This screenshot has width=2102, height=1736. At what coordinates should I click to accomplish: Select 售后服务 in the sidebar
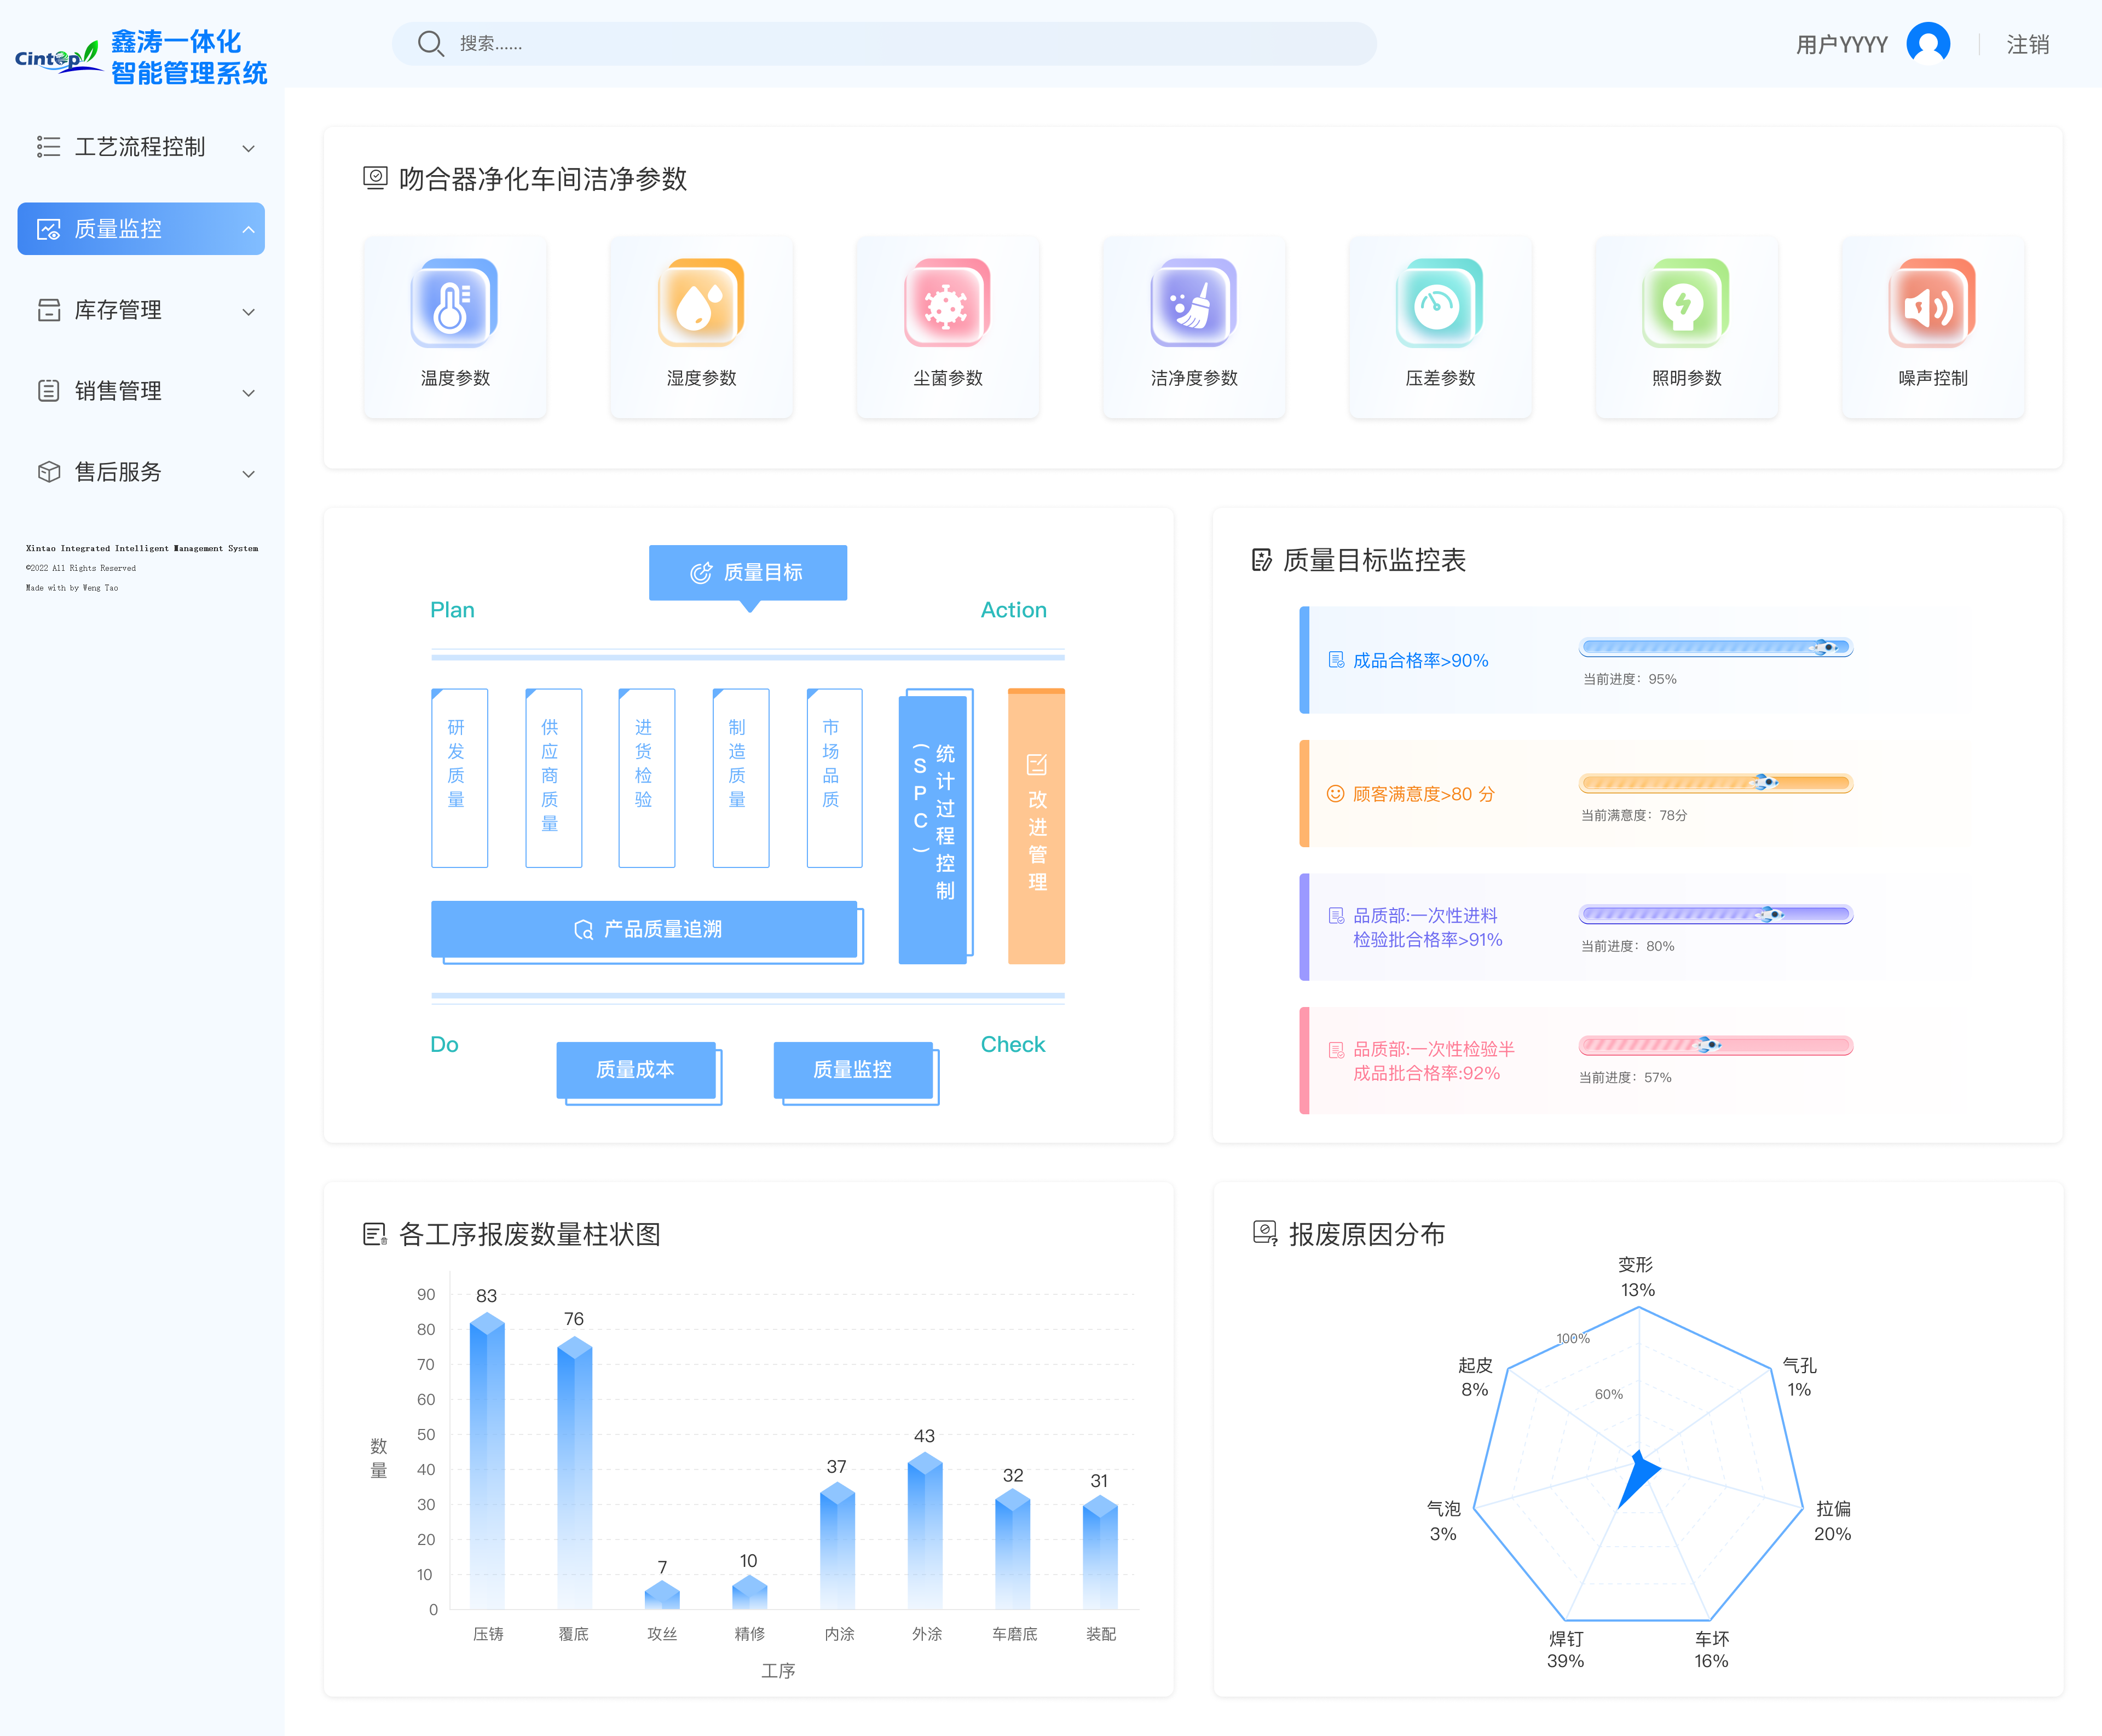click(141, 472)
